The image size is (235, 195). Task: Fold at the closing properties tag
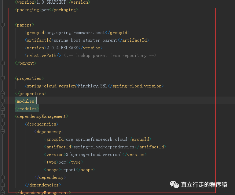(x=2, y=94)
